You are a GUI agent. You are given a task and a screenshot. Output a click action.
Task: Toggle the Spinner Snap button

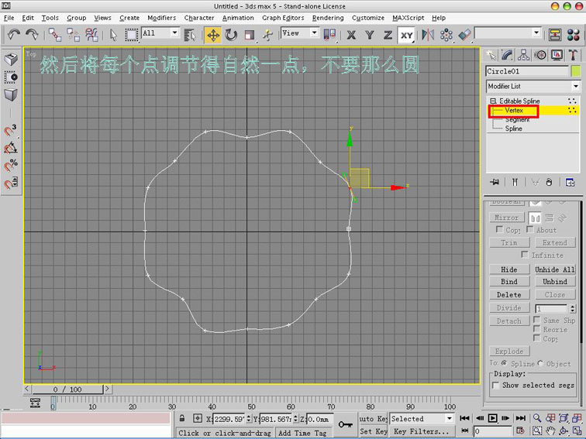coord(10,183)
